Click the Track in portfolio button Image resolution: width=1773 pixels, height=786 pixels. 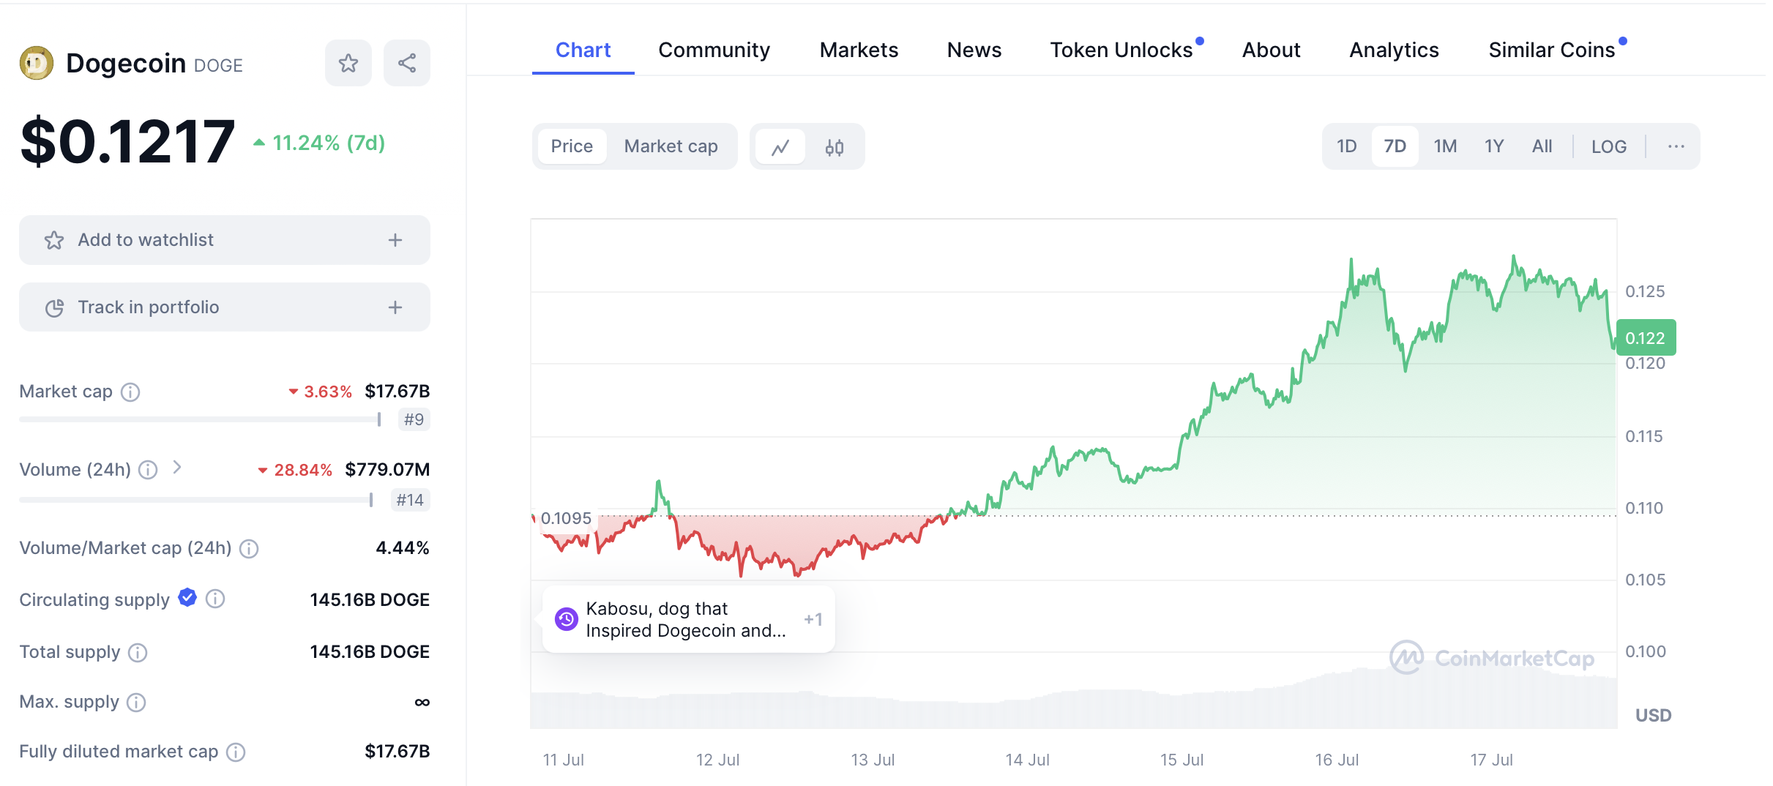224,307
